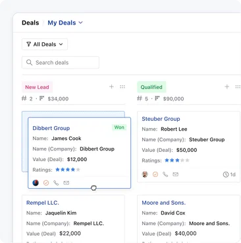Open the Moore and Sons. deal link
Screen dimensions: 241x243
164,203
